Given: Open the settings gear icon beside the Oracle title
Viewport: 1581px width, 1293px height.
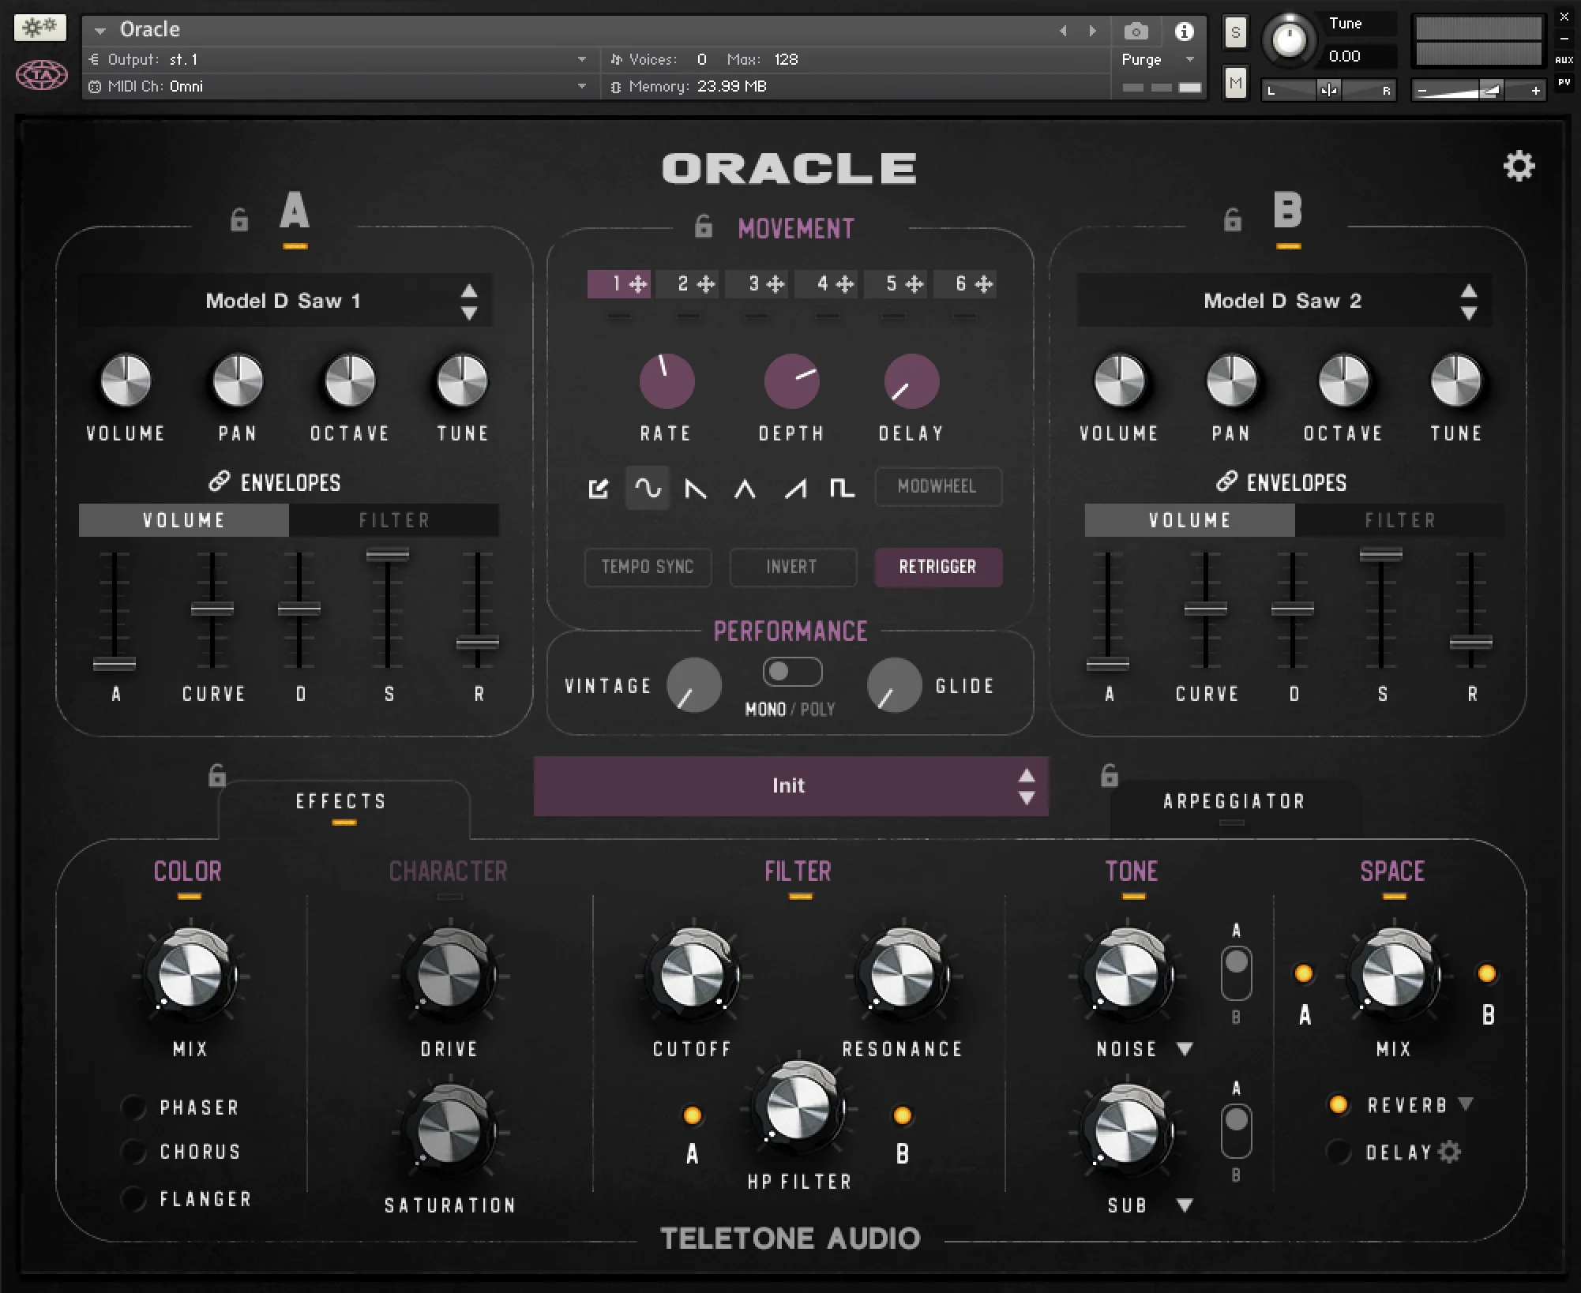Looking at the screenshot, I should coord(1518,167).
